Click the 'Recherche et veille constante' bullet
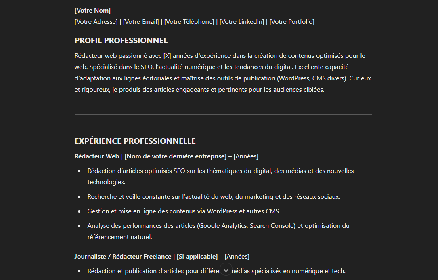This screenshot has width=438, height=280. tap(214, 197)
